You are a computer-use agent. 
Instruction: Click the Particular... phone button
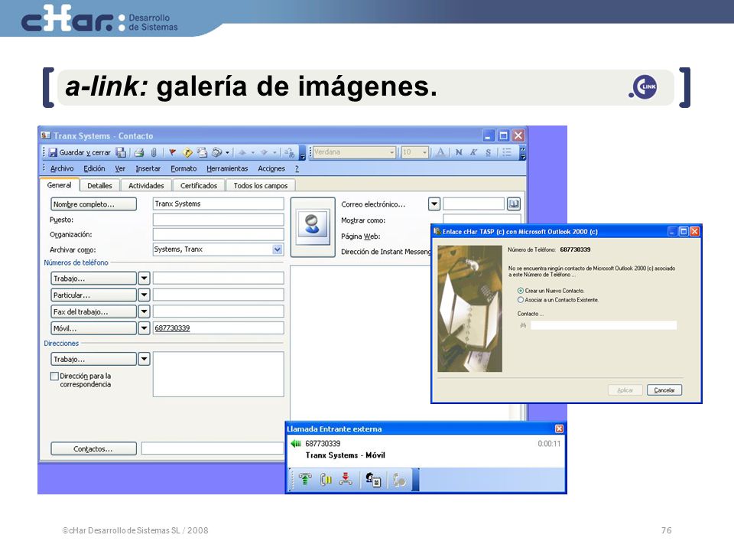tap(93, 295)
